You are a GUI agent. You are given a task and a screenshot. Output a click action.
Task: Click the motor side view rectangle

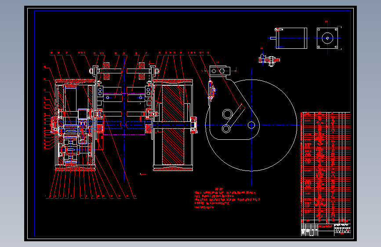click(x=291, y=38)
